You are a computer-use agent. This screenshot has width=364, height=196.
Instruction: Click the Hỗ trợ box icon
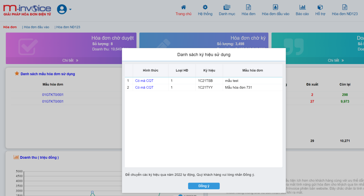320,7
